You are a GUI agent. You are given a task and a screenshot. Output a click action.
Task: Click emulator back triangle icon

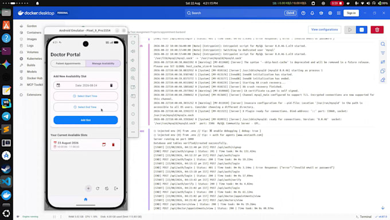[133, 105]
